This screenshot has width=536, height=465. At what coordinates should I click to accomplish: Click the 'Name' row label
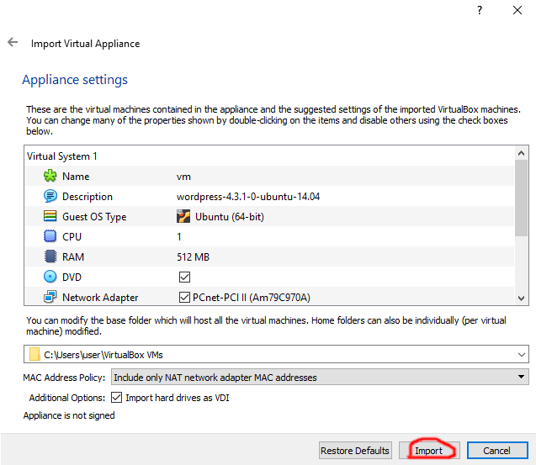tap(76, 177)
